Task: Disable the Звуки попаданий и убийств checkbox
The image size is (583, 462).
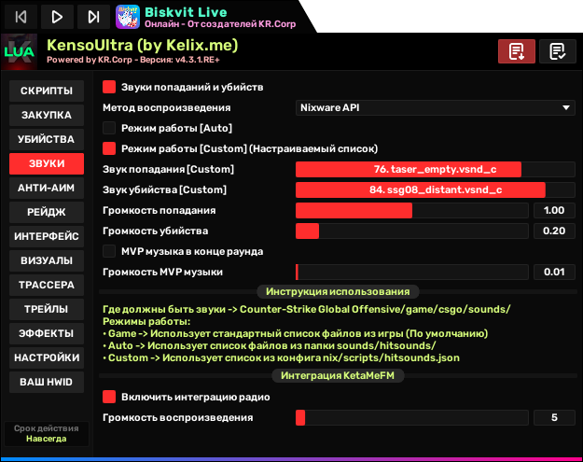Action: [x=109, y=87]
